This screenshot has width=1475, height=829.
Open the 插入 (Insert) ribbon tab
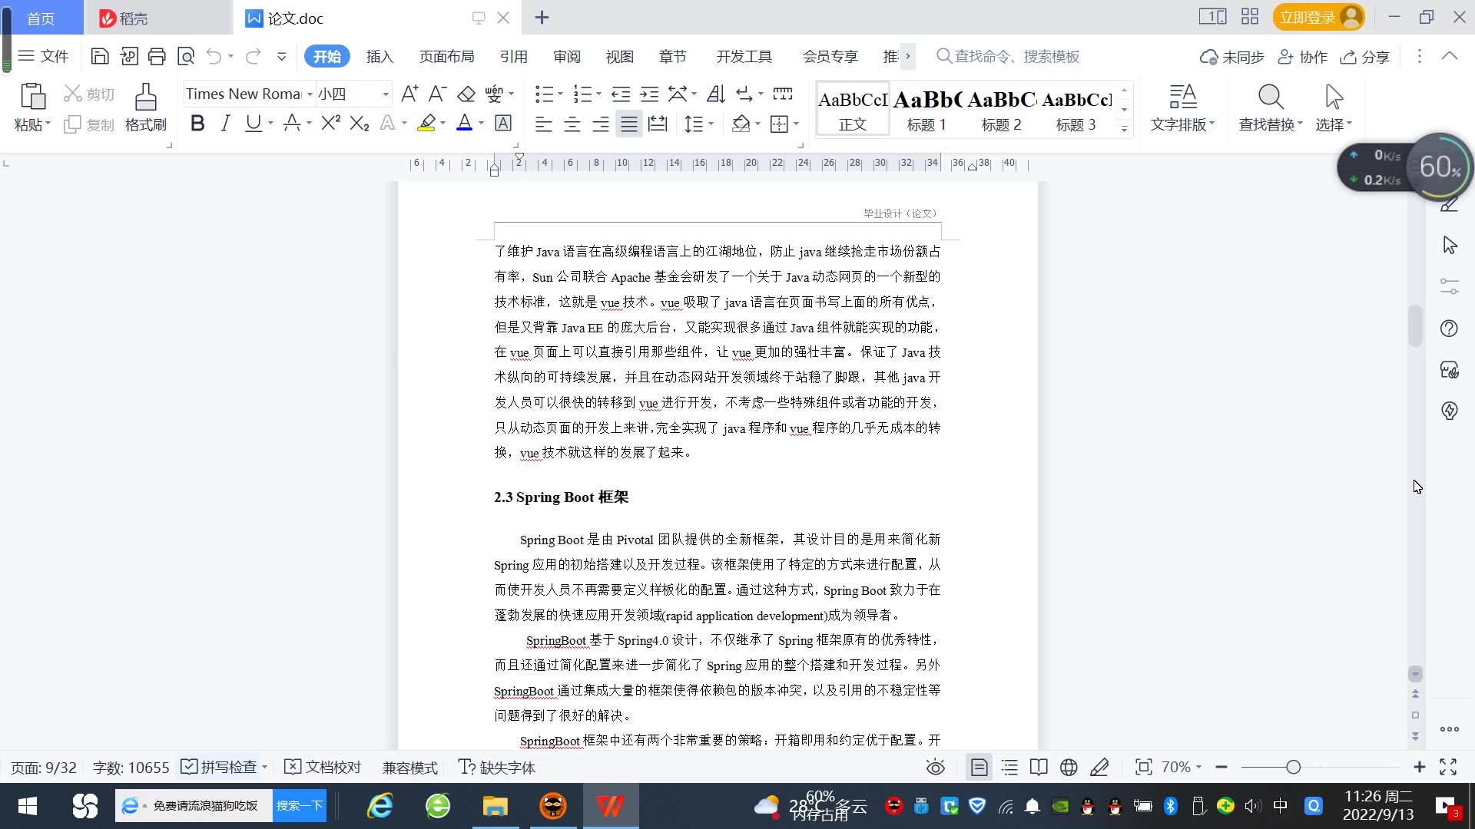point(380,57)
